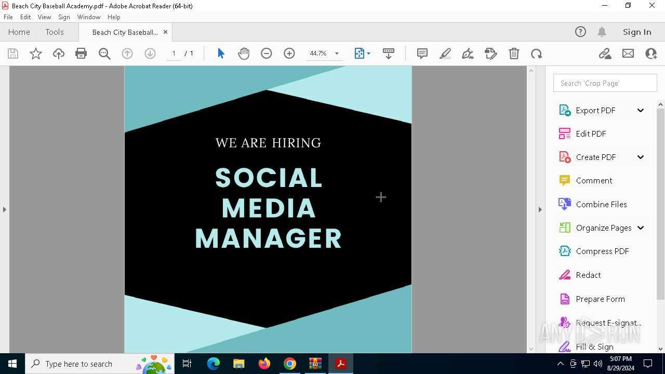Viewport: 665px width, 374px height.
Task: Open notifications bell
Action: click(x=602, y=32)
